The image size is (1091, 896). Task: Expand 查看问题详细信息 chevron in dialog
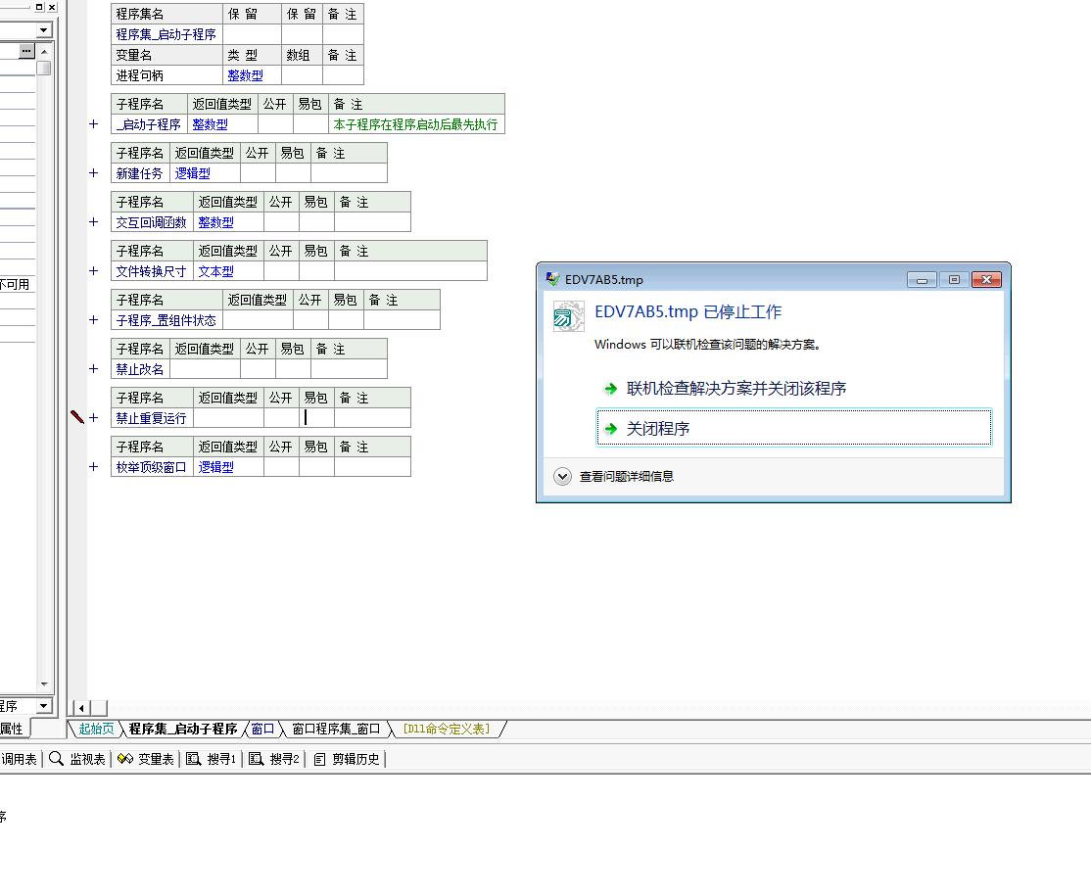click(562, 477)
